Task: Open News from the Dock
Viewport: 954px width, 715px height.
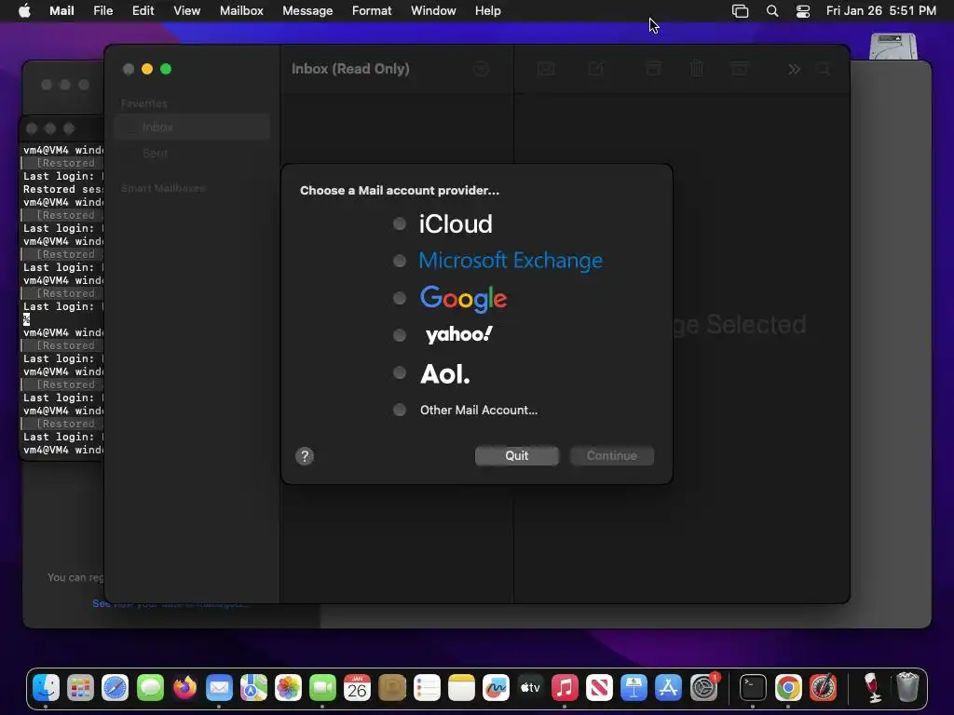Action: click(599, 688)
